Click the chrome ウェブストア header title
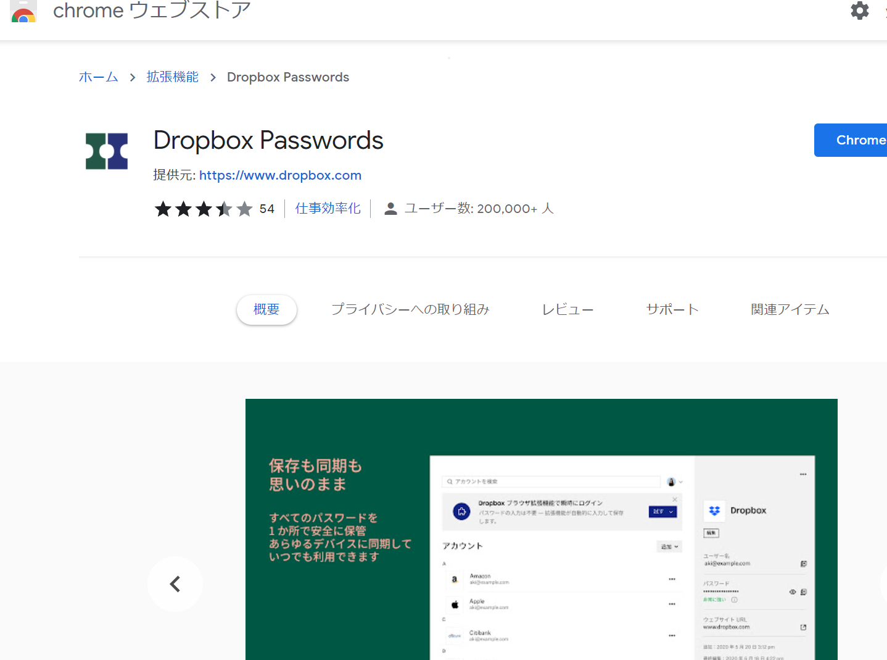887x660 pixels. pos(152,11)
